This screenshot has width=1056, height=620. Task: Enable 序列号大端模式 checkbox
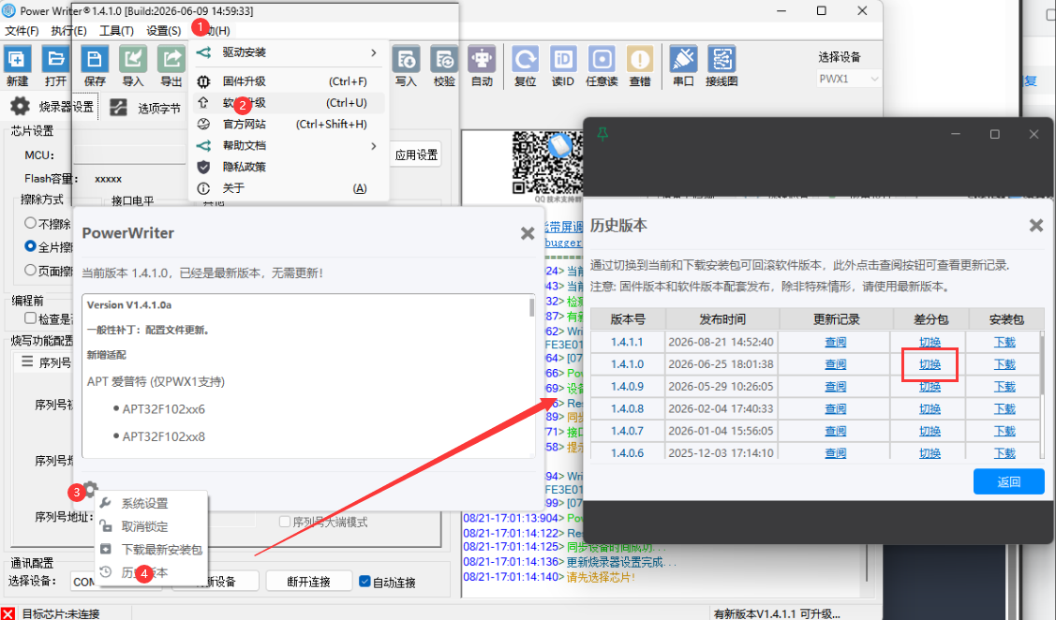[x=285, y=522]
